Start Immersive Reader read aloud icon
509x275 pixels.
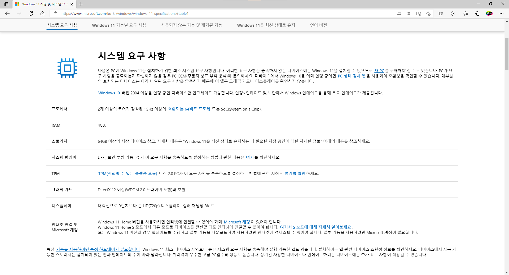coord(419,13)
